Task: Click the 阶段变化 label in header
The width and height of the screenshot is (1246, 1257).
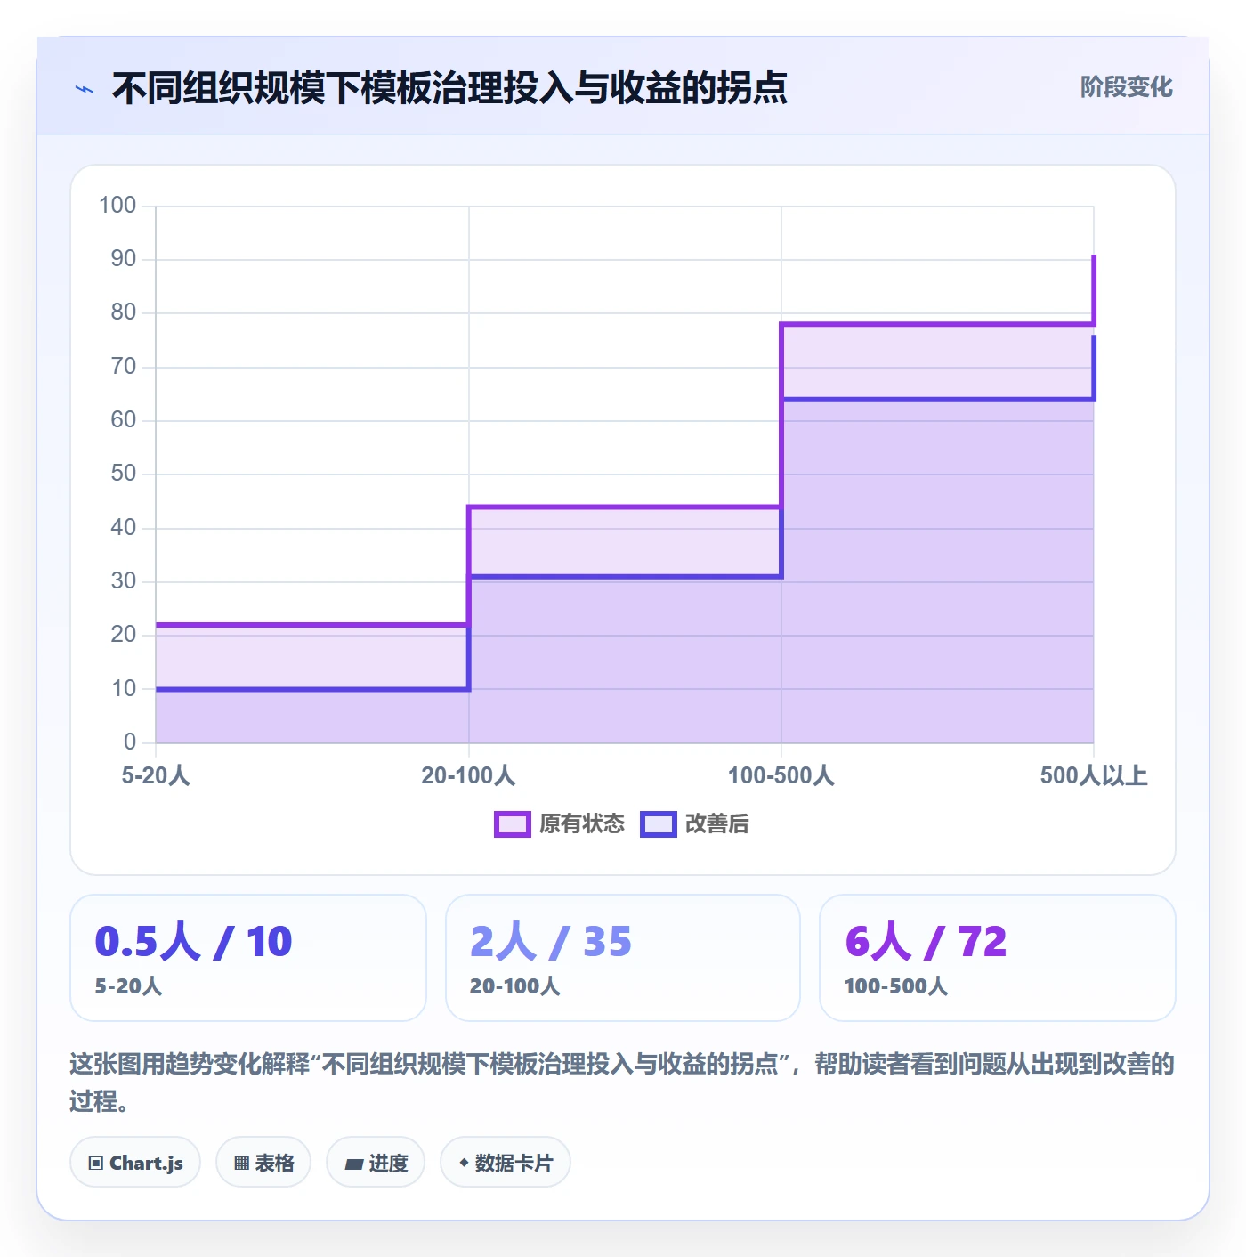Action: [x=1126, y=87]
